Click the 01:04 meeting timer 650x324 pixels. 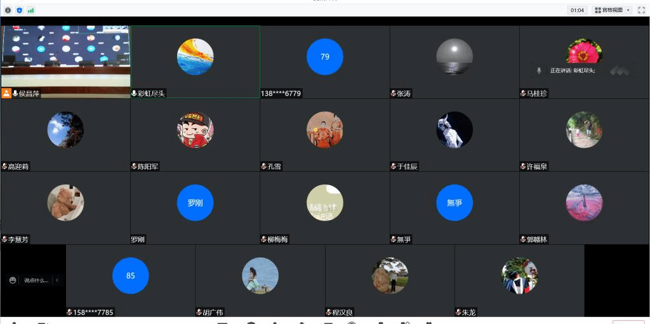tap(577, 10)
